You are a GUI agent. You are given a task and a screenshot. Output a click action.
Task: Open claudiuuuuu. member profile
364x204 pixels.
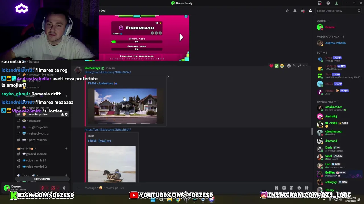[338, 133]
